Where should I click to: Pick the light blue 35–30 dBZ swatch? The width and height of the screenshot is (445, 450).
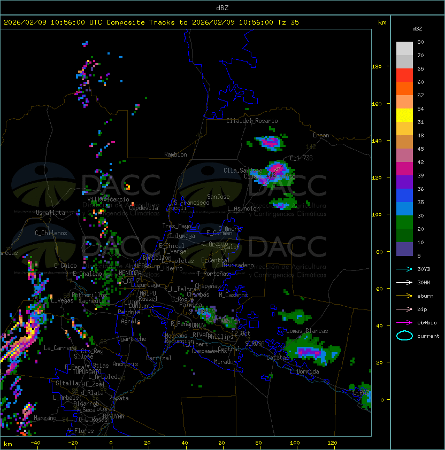[x=404, y=208]
